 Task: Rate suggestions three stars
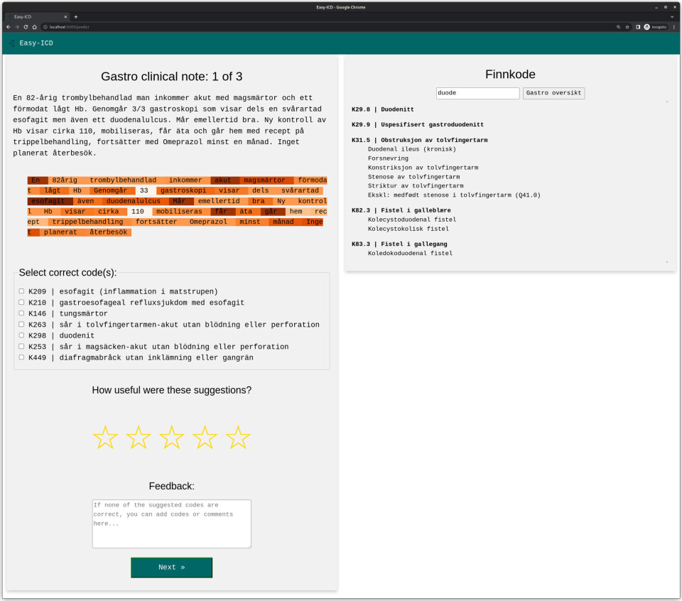(171, 438)
